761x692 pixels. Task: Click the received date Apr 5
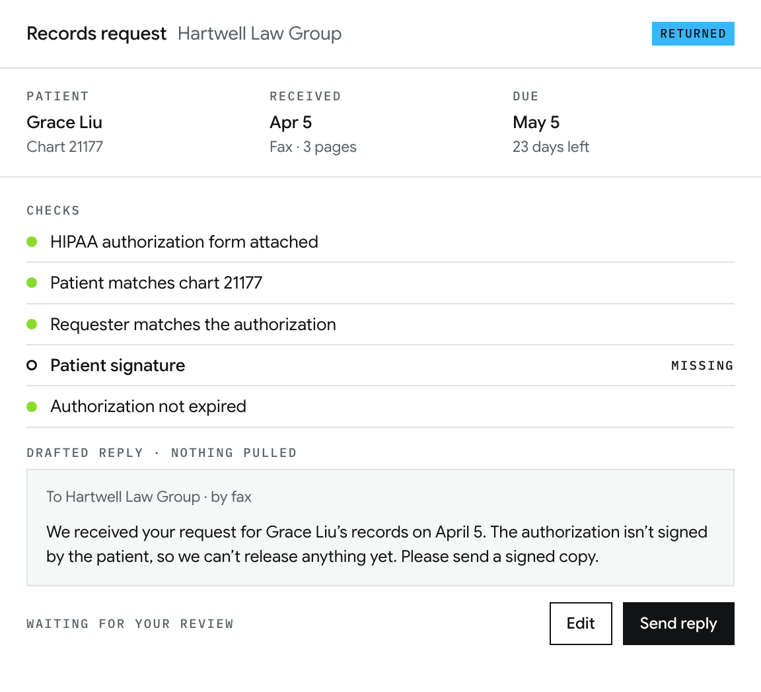(x=291, y=122)
